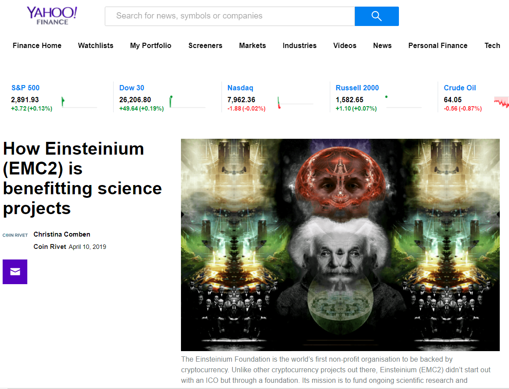Click the Einsteinium Foundation article paragraph
The image size is (509, 389).
click(336, 370)
